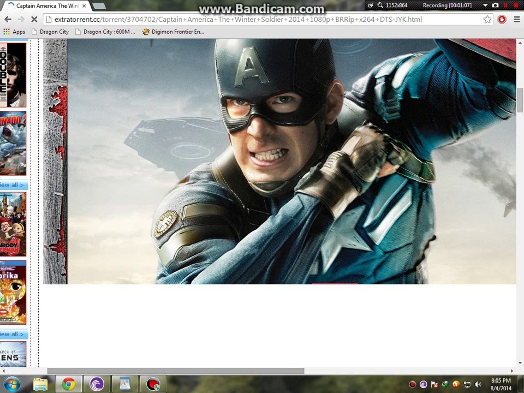Viewport: 524px width, 393px height.
Task: Open the Apps bookmarks shortcut
Action: pos(14,32)
